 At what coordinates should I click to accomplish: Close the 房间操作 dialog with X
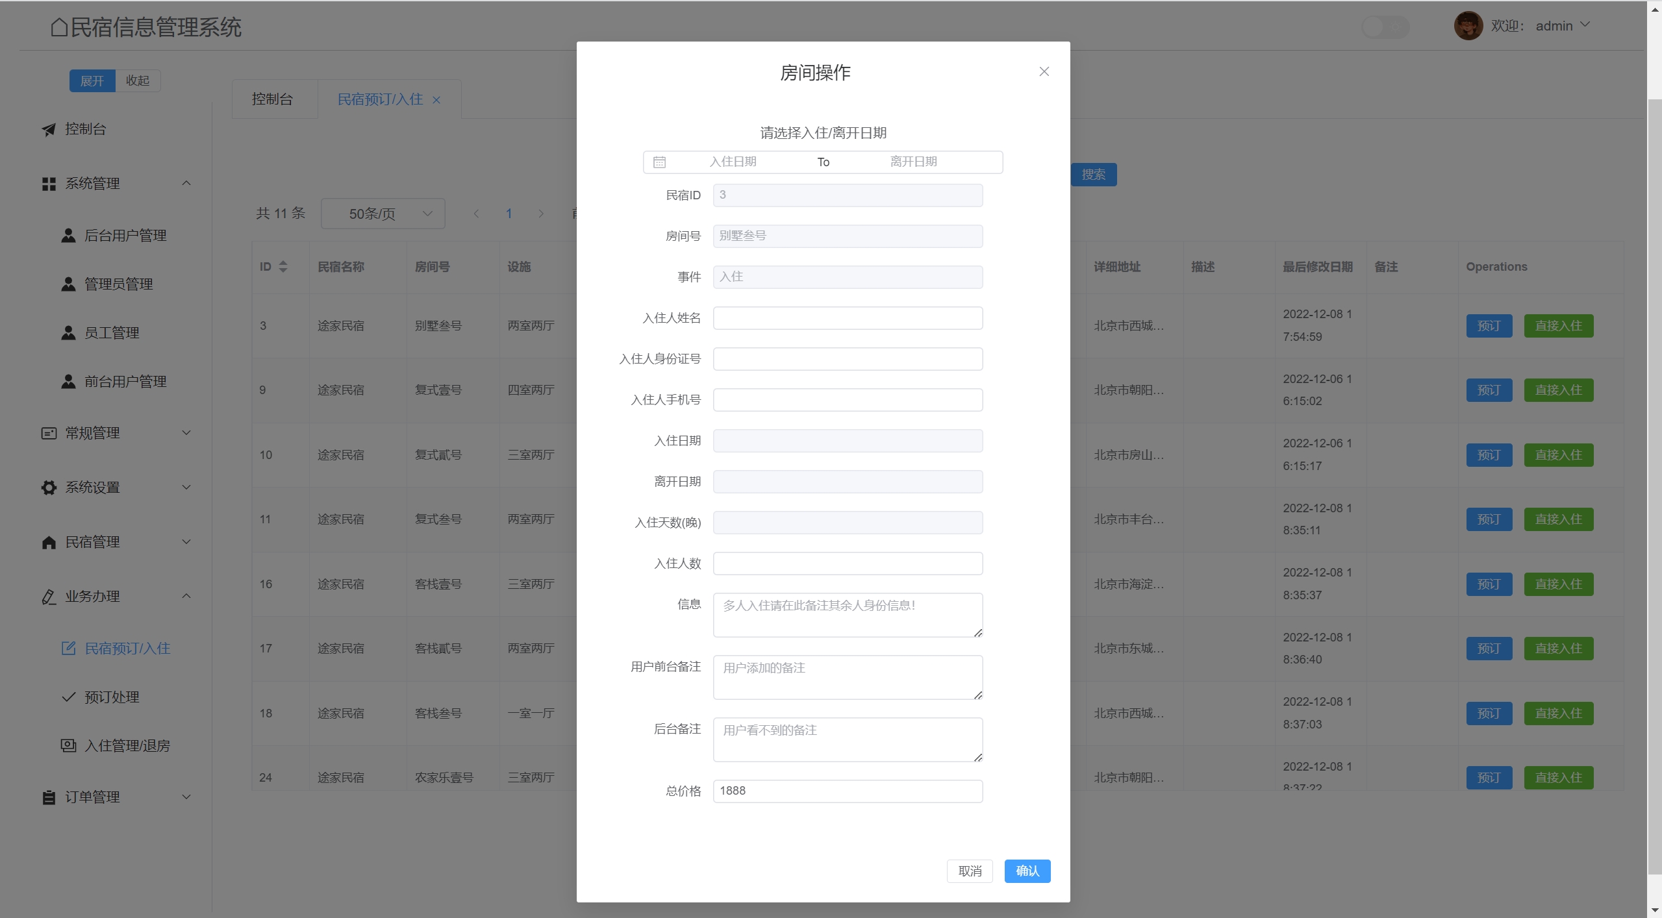[1044, 72]
